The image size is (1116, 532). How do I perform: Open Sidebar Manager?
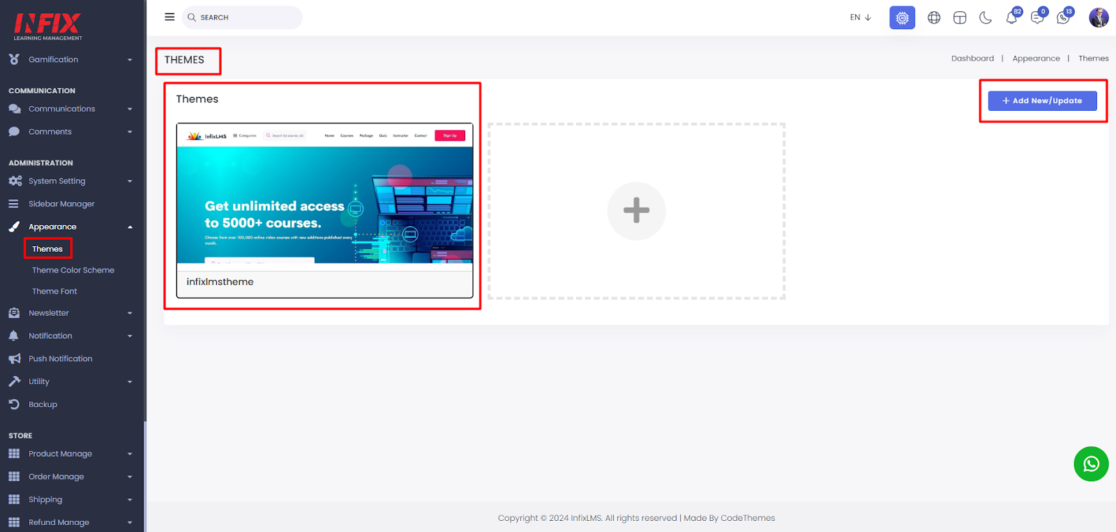pyautogui.click(x=61, y=204)
